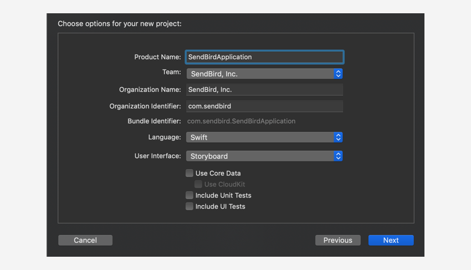Enable the Use Core Data checkbox

(x=190, y=173)
